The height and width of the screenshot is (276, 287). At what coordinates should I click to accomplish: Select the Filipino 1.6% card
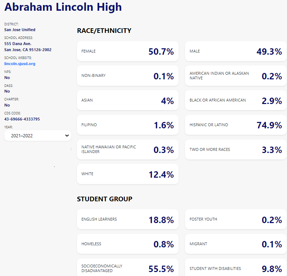[x=127, y=125]
